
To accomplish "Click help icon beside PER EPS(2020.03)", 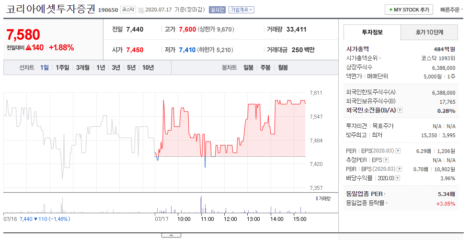I will pos(398,151).
